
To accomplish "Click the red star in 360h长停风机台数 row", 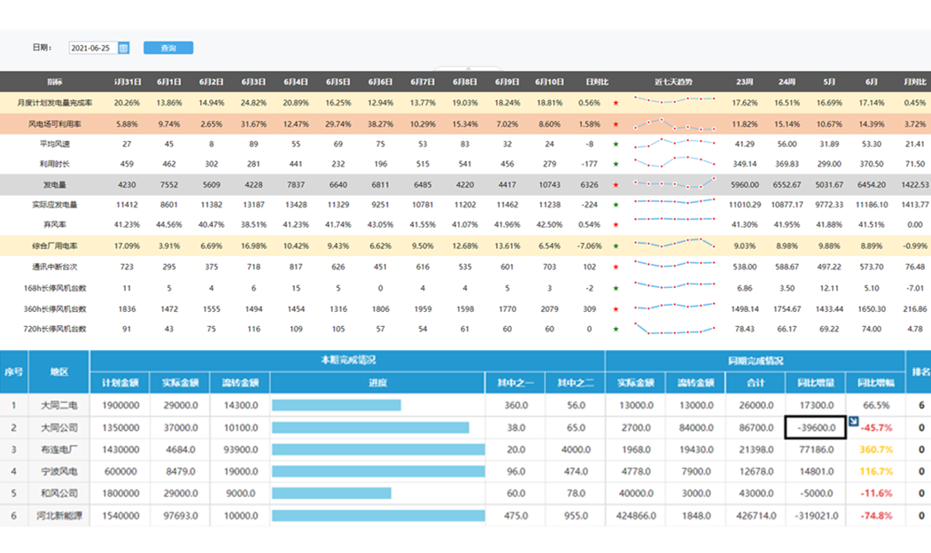I will [x=616, y=308].
